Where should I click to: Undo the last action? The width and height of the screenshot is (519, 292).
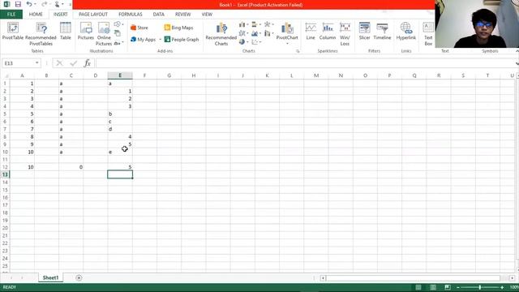[x=29, y=4]
